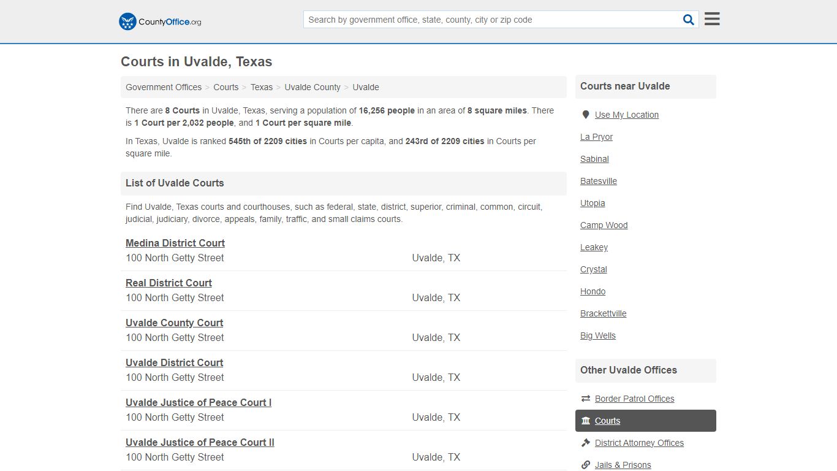Click the List of Uvalde Courts heading
Image resolution: width=837 pixels, height=471 pixels.
tap(175, 183)
